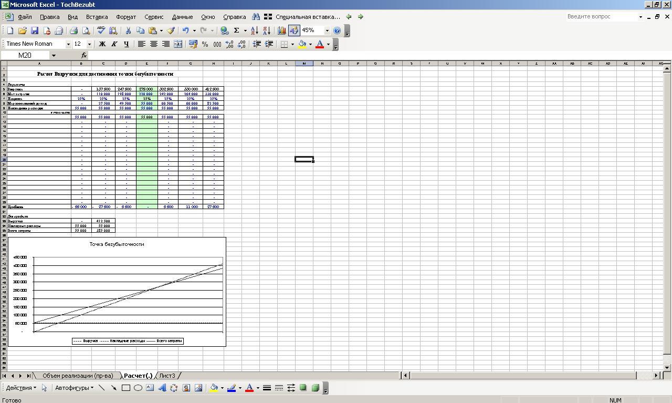The width and height of the screenshot is (672, 403).
Task: Open the font size 12 dropdown
Action: pyautogui.click(x=89, y=44)
